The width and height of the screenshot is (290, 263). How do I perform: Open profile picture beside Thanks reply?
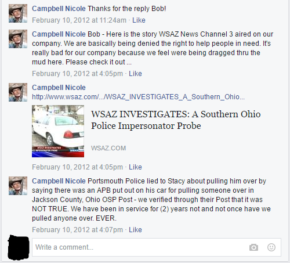[x=18, y=13]
